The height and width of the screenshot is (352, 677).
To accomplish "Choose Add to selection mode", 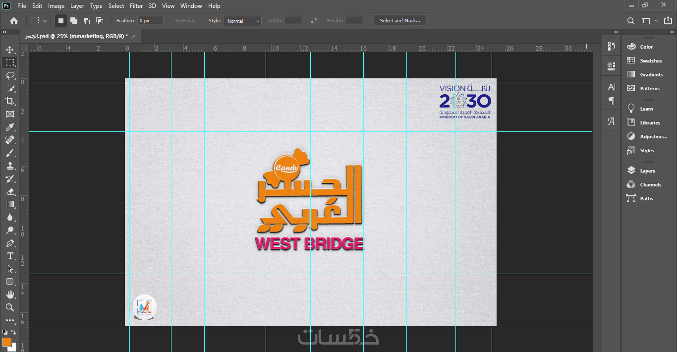I will [x=74, y=21].
